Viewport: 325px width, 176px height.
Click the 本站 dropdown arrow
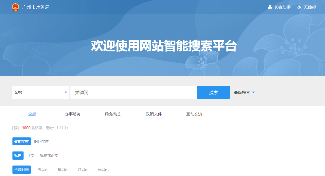[66, 92]
